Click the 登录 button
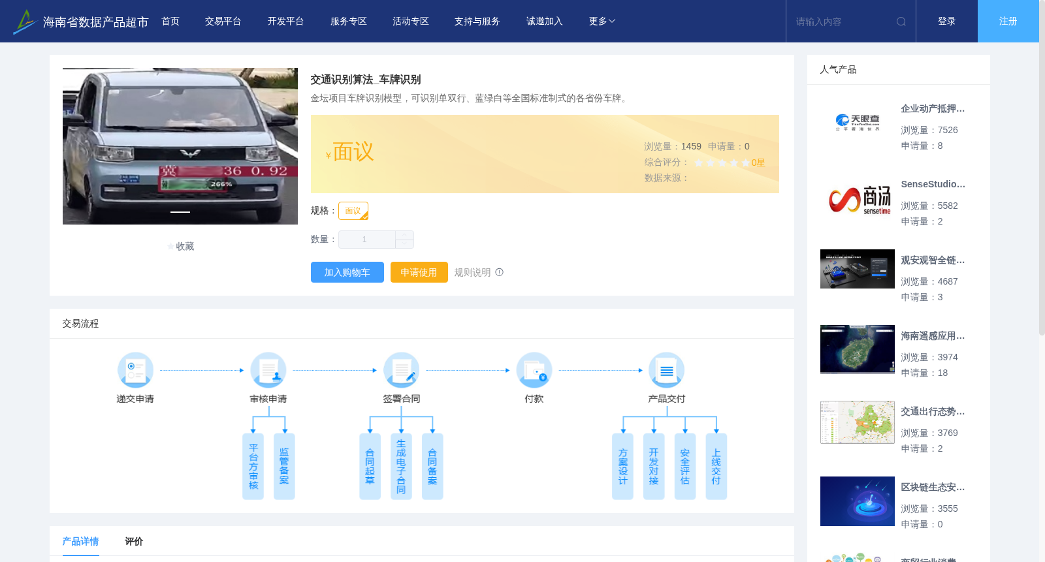This screenshot has width=1045, height=562. point(947,22)
